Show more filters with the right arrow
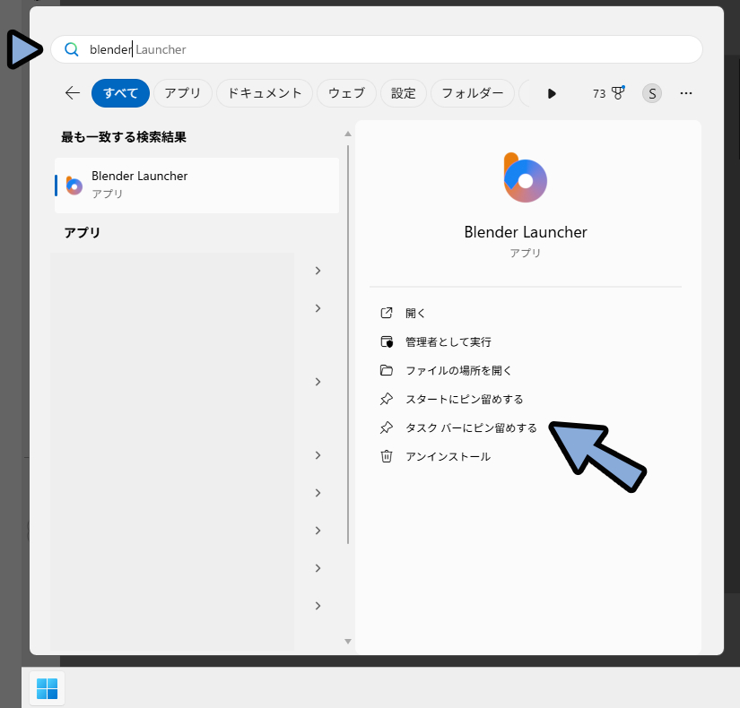The image size is (740, 708). 552,93
